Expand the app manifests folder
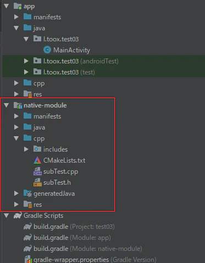 tap(16, 17)
